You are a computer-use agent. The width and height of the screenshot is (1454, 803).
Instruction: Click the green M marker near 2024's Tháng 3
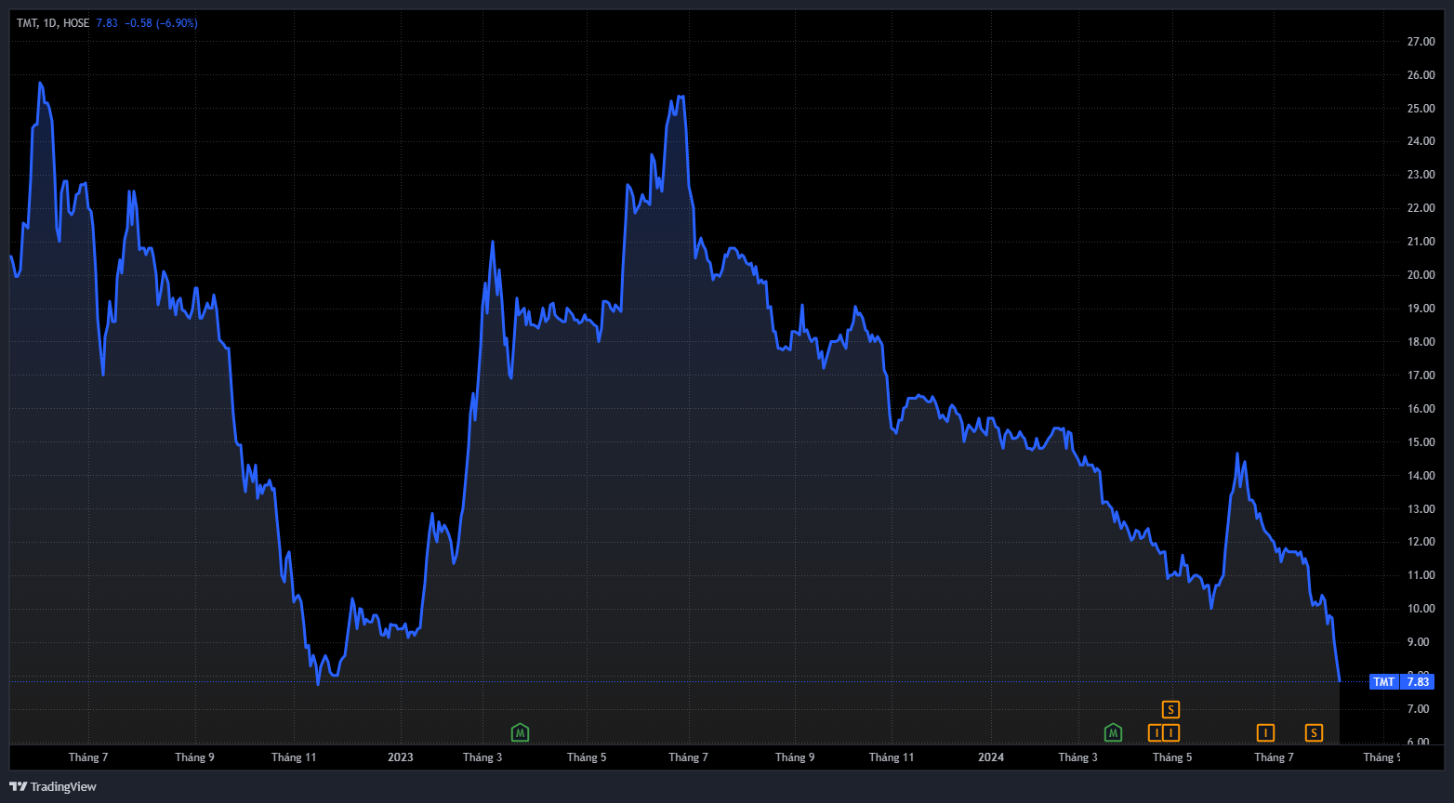pos(1113,733)
